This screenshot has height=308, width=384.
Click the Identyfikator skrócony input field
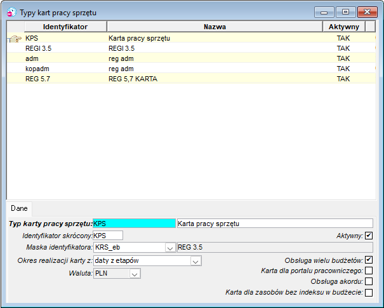point(108,236)
